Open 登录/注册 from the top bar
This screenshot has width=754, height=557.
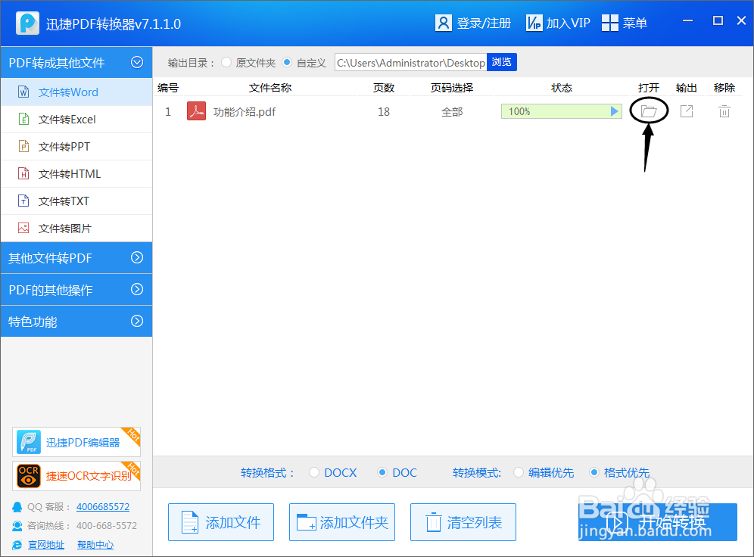473,23
